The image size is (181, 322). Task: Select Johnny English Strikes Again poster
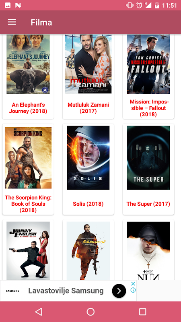[28, 250]
